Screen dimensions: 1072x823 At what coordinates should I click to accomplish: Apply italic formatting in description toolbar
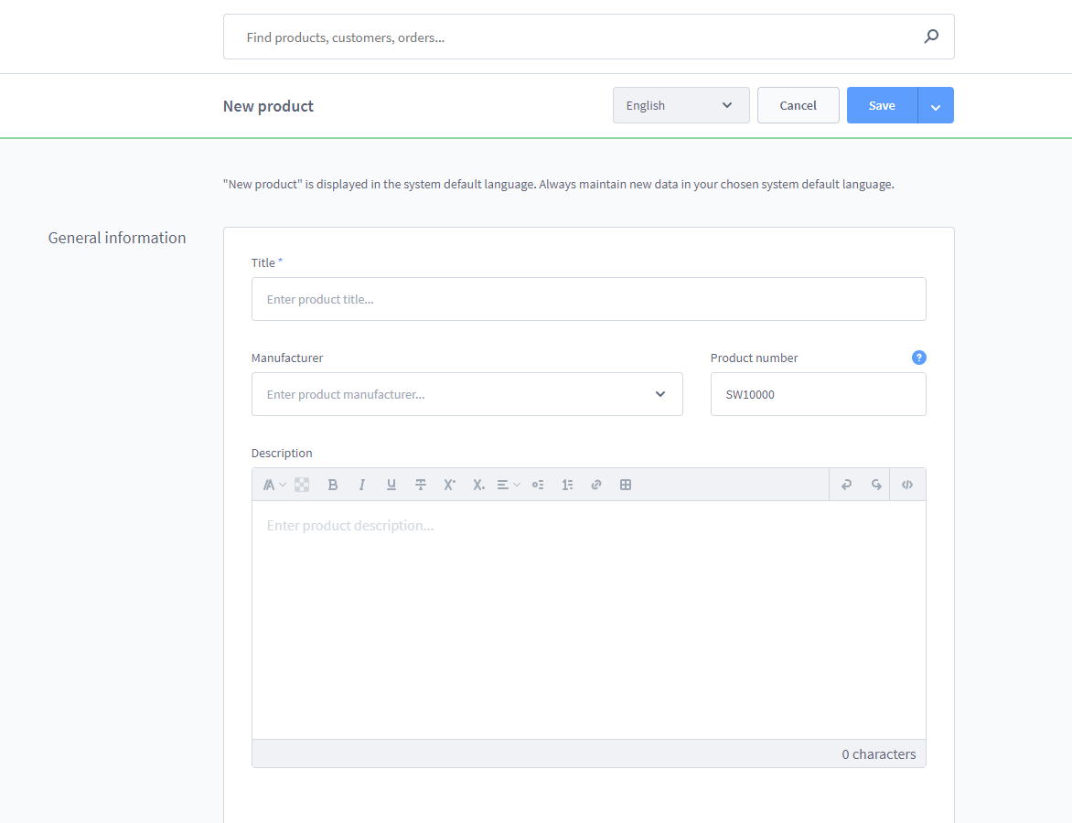(362, 485)
